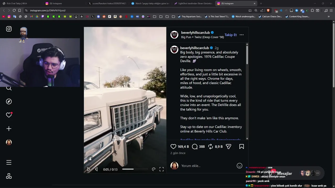Open the emoji picker in comment box
This screenshot has height=188, width=335.
(x=239, y=166)
